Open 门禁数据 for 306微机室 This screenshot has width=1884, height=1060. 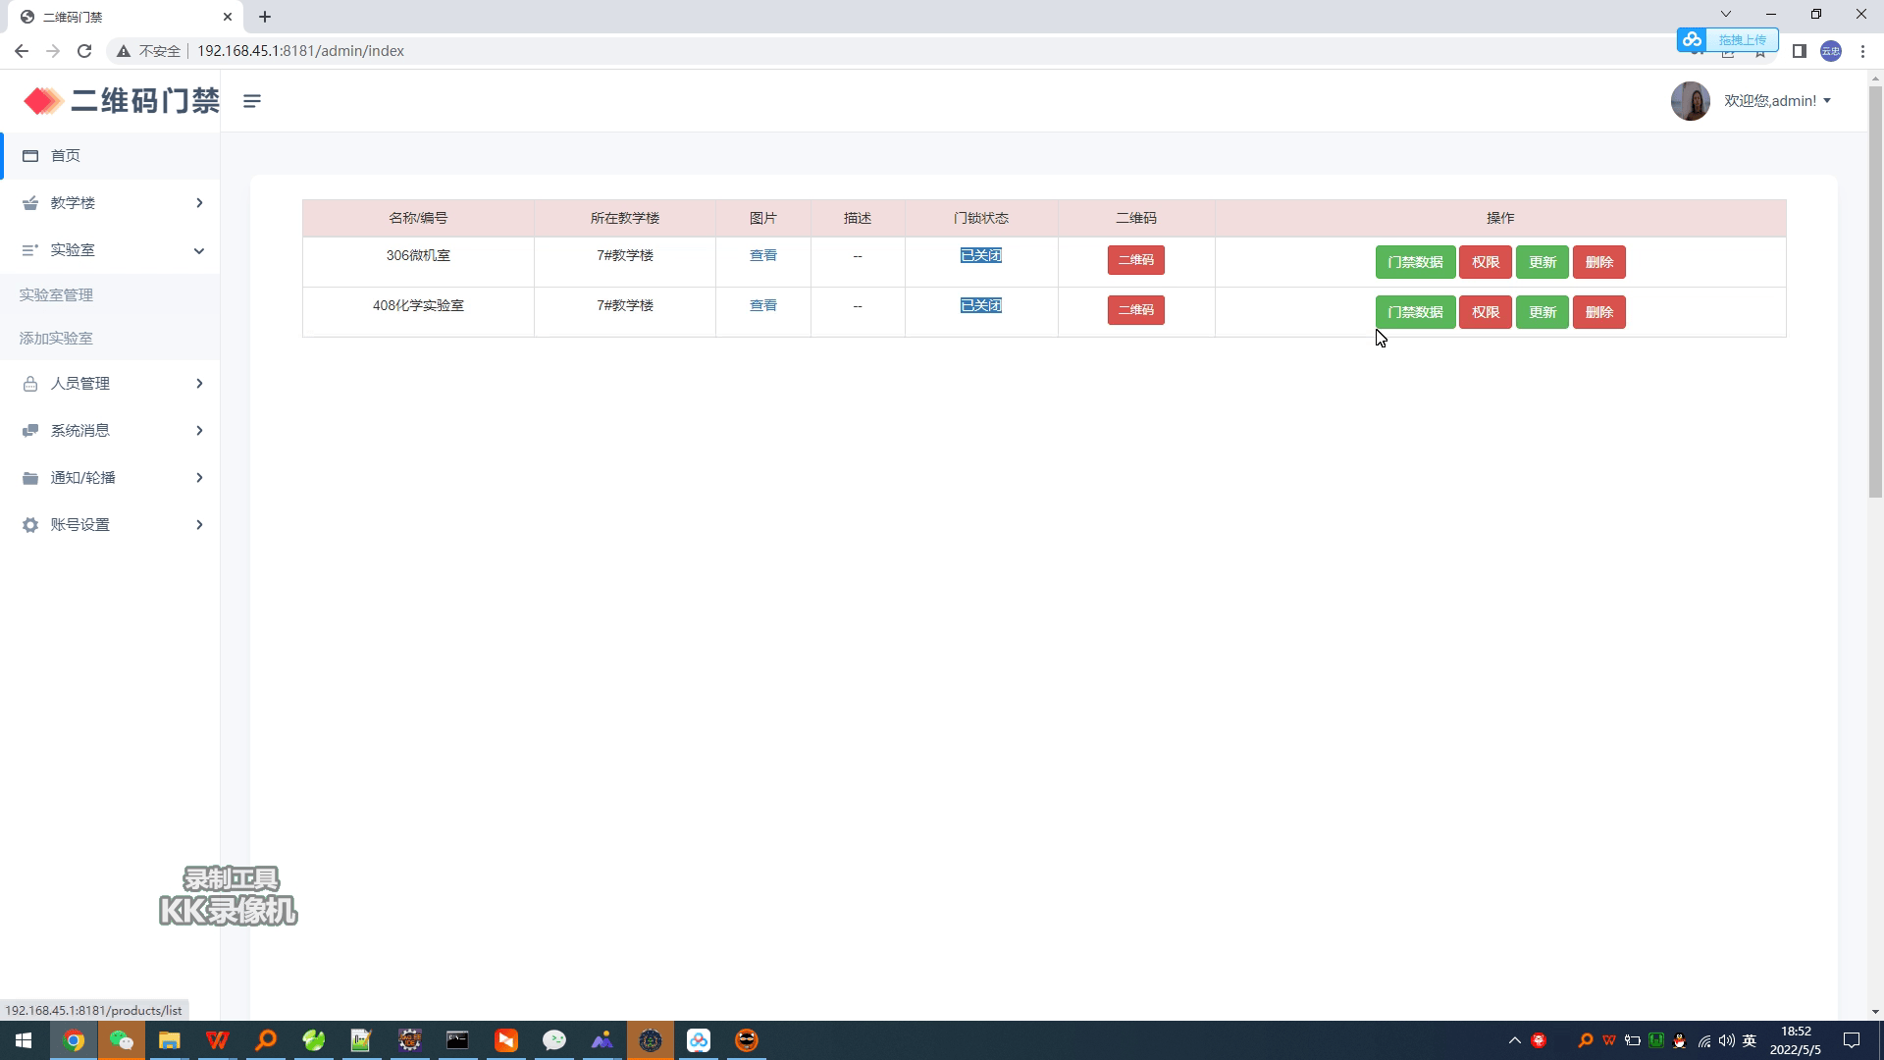[1415, 262]
